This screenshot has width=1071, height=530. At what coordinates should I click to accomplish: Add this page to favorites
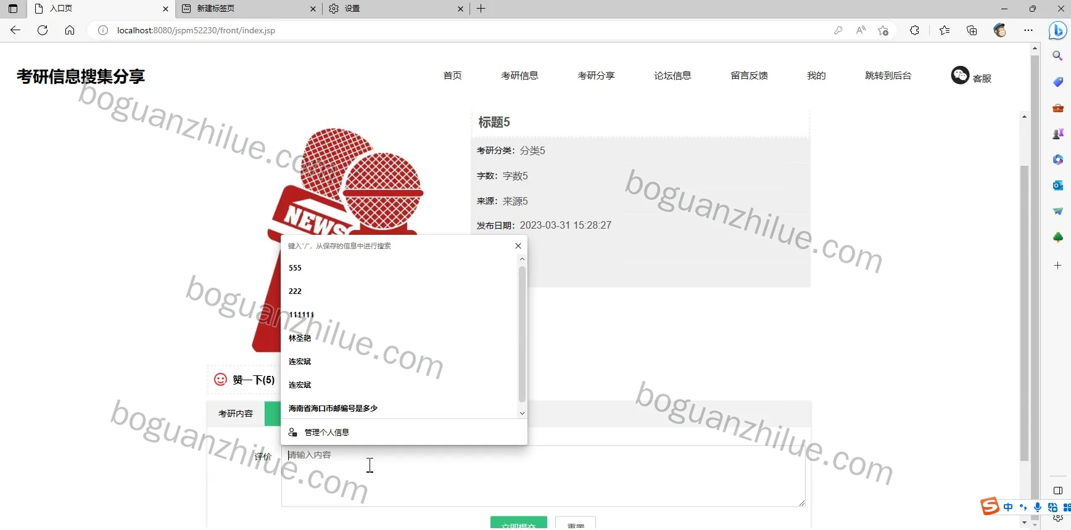pos(883,30)
